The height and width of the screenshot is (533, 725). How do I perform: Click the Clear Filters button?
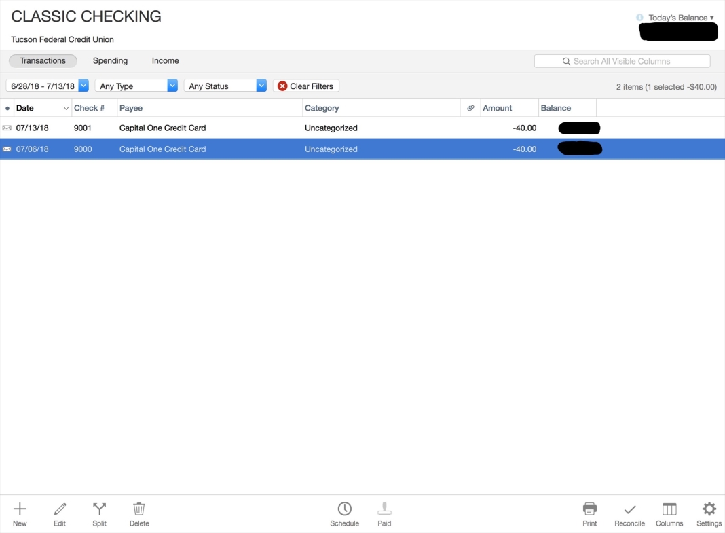305,86
